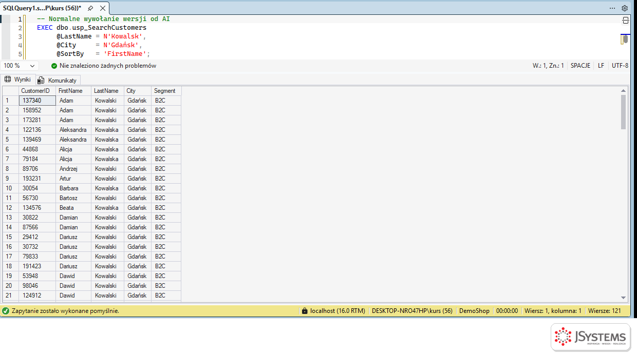The height and width of the screenshot is (355, 637).
Task: Click the FirstName cell Artur
Action: point(73,179)
